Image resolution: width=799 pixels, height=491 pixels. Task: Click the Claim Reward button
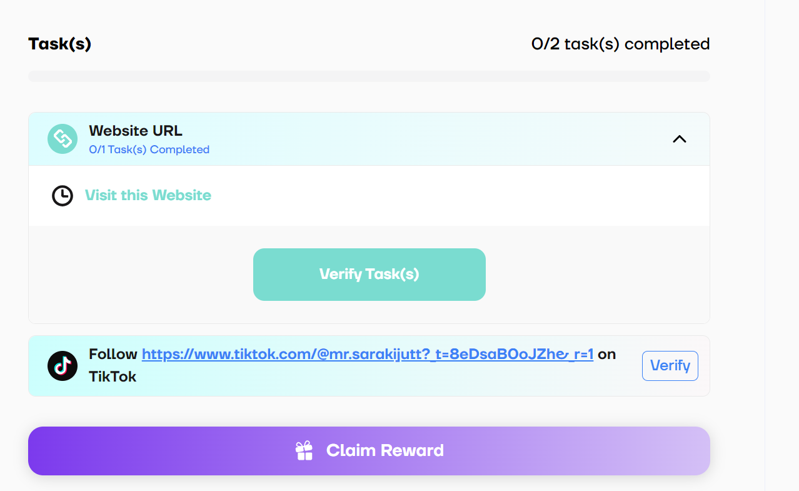coord(369,451)
